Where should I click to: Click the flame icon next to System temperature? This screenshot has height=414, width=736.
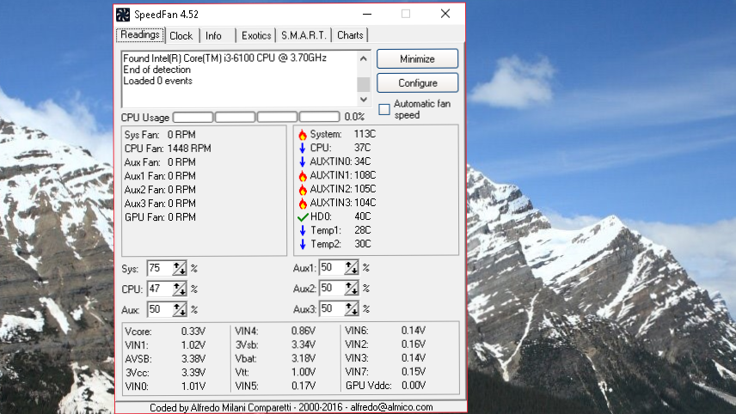[303, 135]
